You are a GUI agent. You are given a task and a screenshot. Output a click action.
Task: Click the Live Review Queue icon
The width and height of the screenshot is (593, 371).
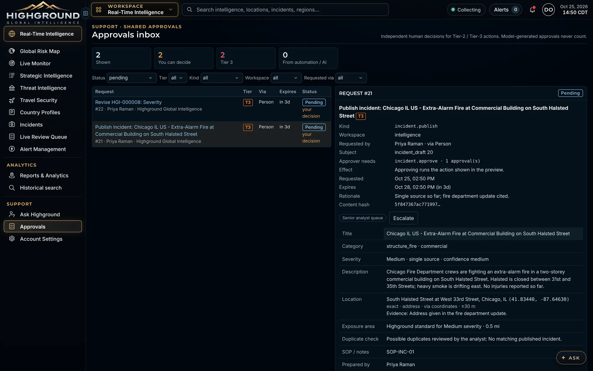(12, 137)
